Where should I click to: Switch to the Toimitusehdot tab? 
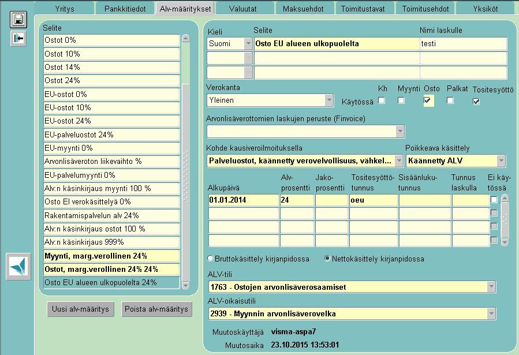[425, 9]
